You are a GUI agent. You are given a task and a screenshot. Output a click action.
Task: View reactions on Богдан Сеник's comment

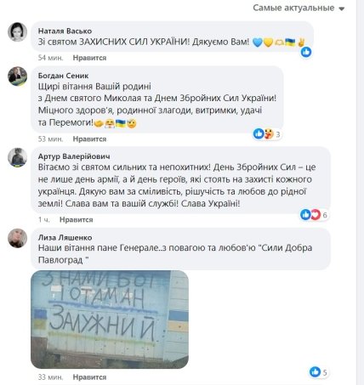click(267, 133)
